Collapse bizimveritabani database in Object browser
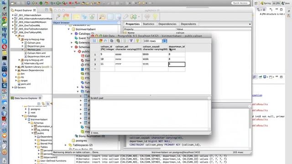The height and width of the screenshot is (164, 292). tap(69, 29)
